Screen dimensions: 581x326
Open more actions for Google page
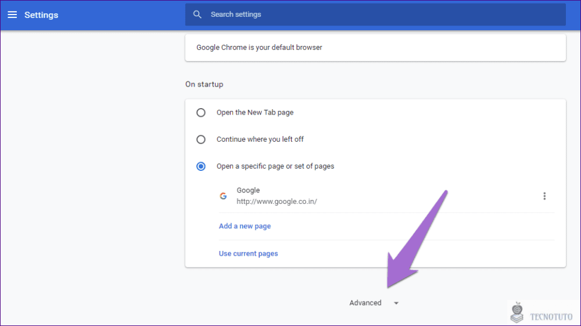coord(544,196)
